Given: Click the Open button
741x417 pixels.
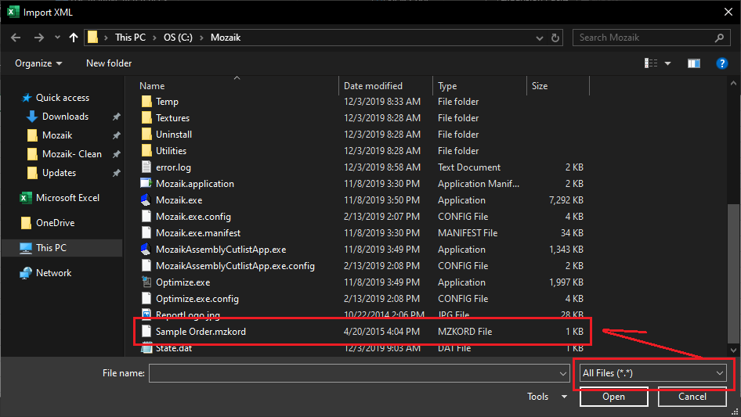Looking at the screenshot, I should 613,397.
